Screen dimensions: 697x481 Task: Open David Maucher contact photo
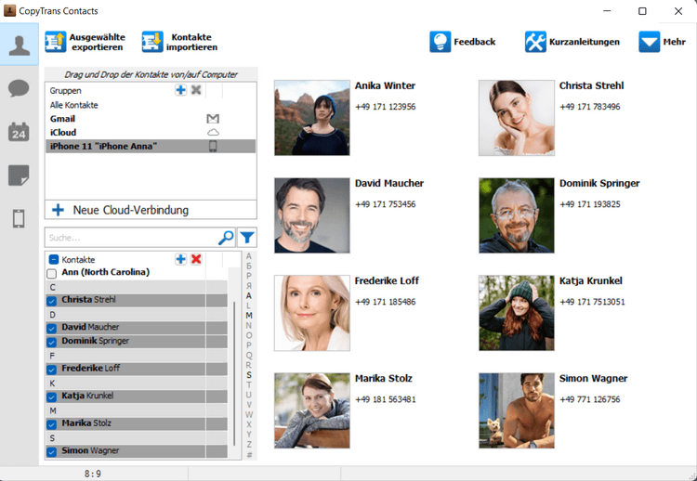[x=312, y=215]
